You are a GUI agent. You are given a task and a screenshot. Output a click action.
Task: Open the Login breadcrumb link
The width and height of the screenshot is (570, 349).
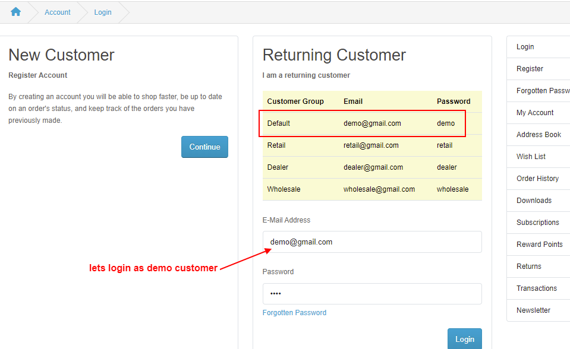pos(103,12)
